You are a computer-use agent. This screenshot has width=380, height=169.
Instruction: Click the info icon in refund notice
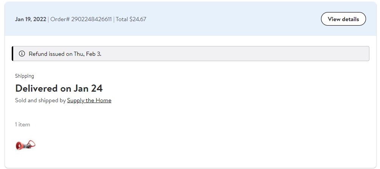pyautogui.click(x=22, y=54)
